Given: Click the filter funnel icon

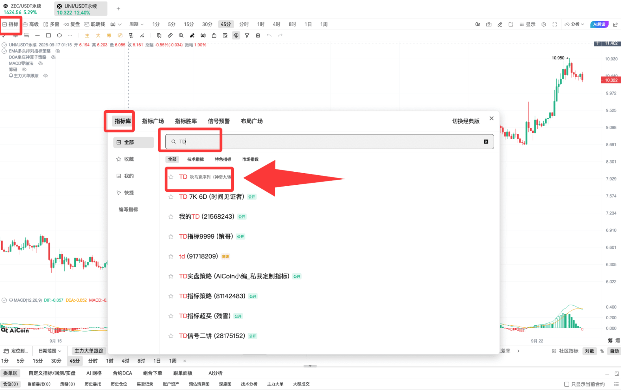Looking at the screenshot, I should pos(247,35).
